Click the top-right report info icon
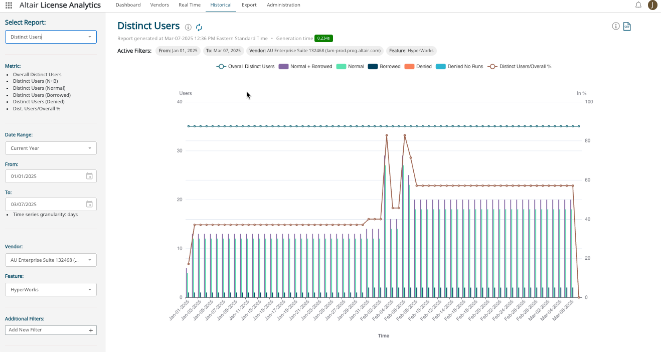 (616, 26)
